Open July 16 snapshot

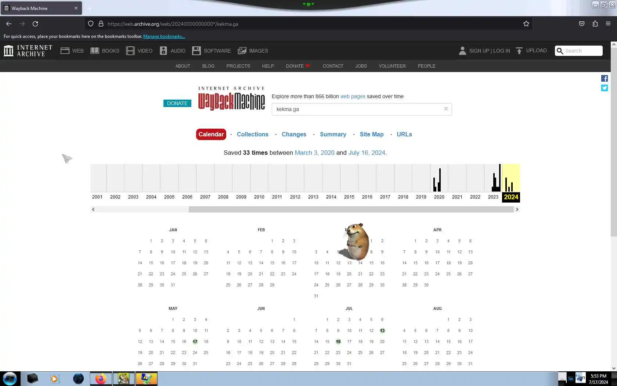(338, 342)
